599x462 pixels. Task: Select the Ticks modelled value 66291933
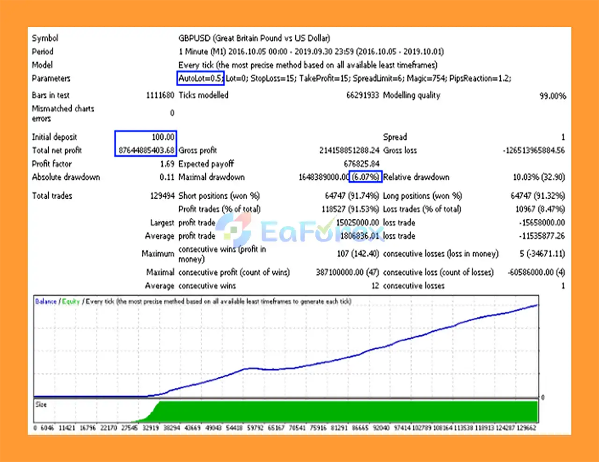coord(362,95)
